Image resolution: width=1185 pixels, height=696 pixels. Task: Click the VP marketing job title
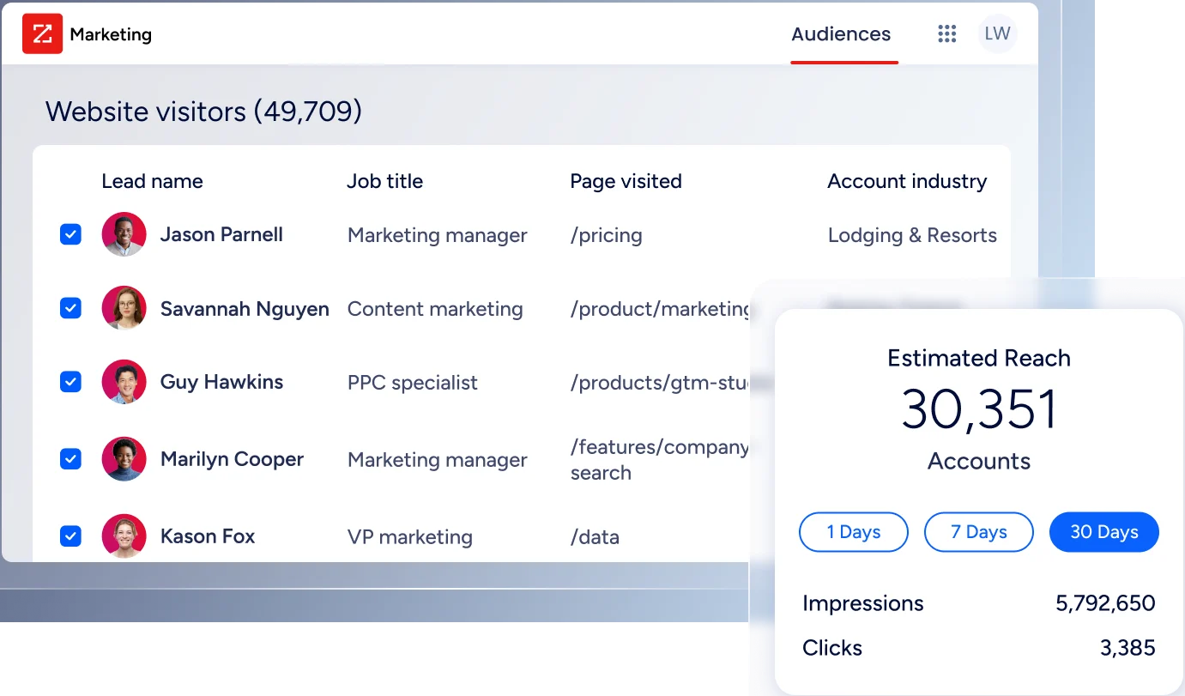click(x=410, y=537)
